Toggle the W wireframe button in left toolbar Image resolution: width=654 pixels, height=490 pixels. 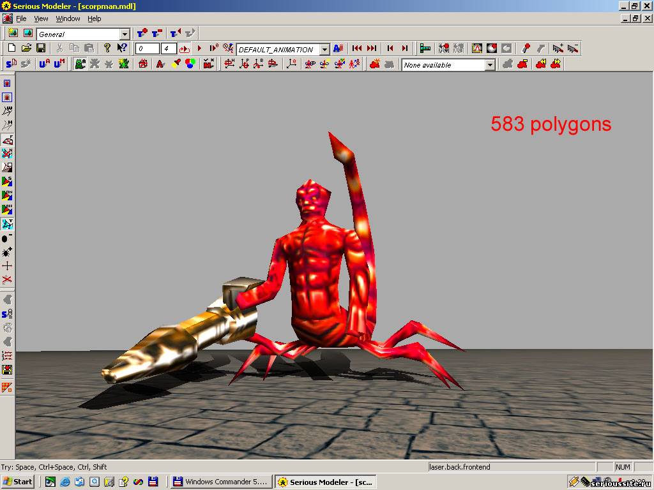point(7,111)
